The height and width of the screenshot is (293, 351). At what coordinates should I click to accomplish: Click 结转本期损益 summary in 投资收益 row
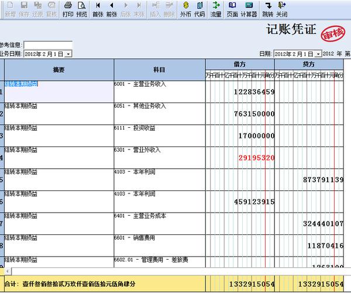point(21,128)
